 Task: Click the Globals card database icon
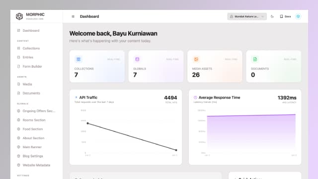137,59
